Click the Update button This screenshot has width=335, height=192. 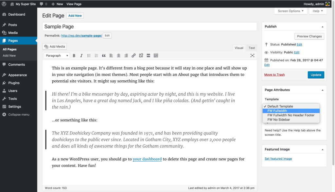pyautogui.click(x=316, y=75)
